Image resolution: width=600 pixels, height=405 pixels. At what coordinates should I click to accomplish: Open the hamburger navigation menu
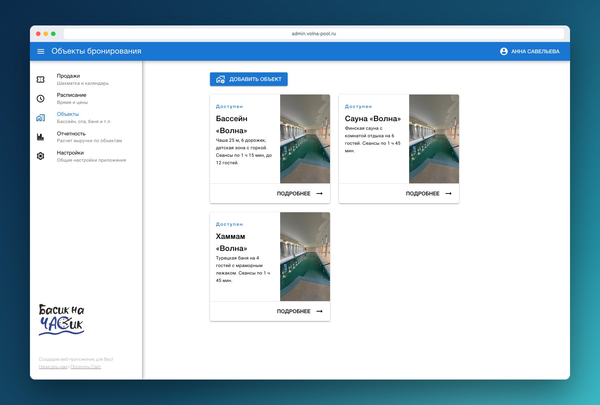41,51
